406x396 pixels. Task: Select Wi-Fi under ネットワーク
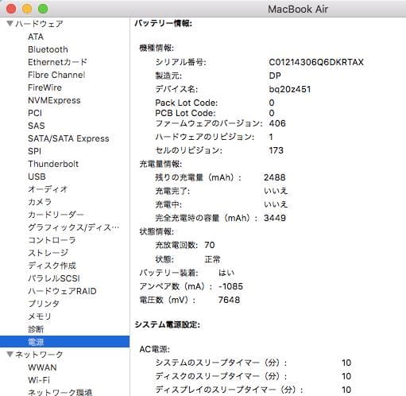[39, 380]
